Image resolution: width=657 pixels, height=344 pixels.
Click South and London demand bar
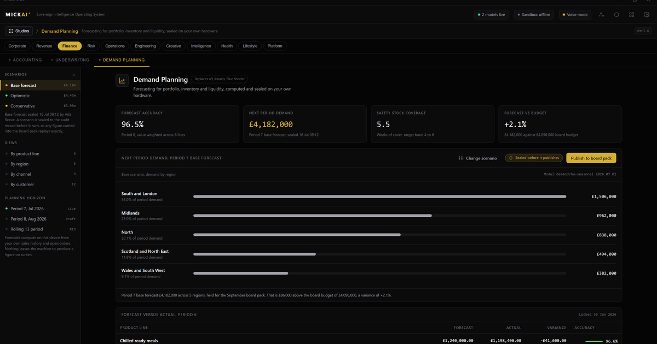point(379,197)
